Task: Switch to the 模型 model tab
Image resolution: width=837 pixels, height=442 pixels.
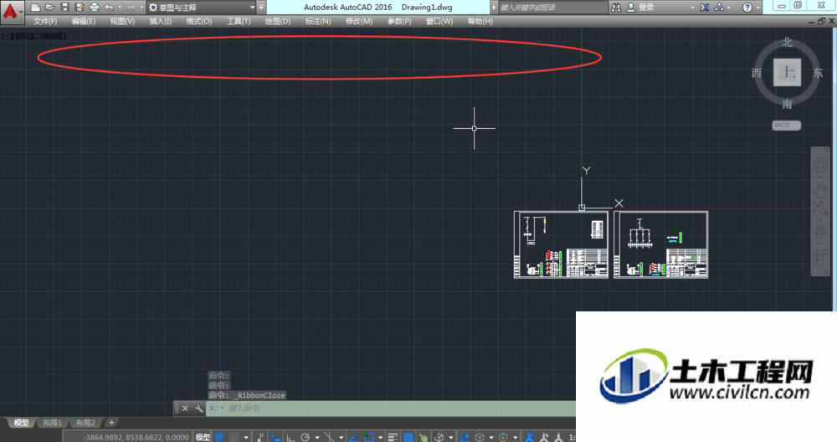Action: click(21, 423)
